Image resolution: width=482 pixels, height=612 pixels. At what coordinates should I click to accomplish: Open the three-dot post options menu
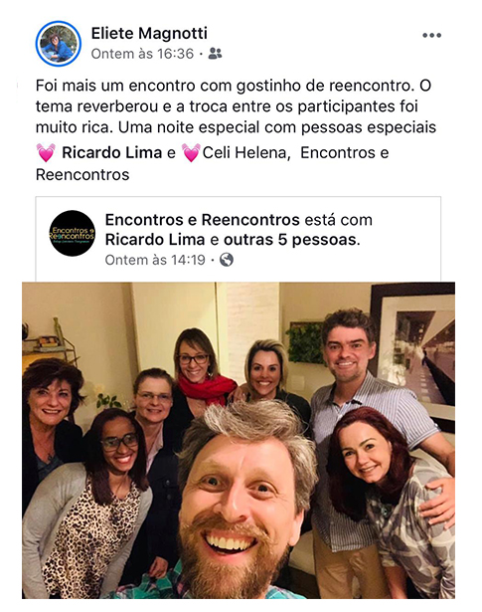pyautogui.click(x=431, y=36)
